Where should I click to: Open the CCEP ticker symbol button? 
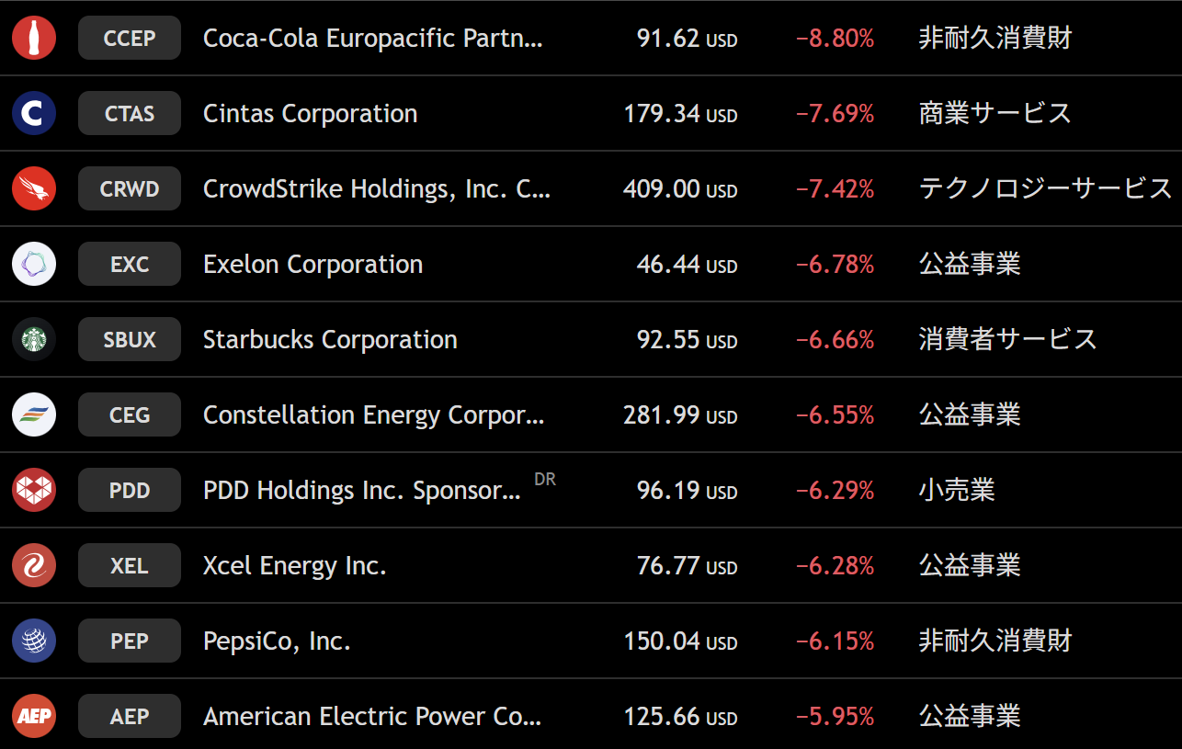coord(130,39)
